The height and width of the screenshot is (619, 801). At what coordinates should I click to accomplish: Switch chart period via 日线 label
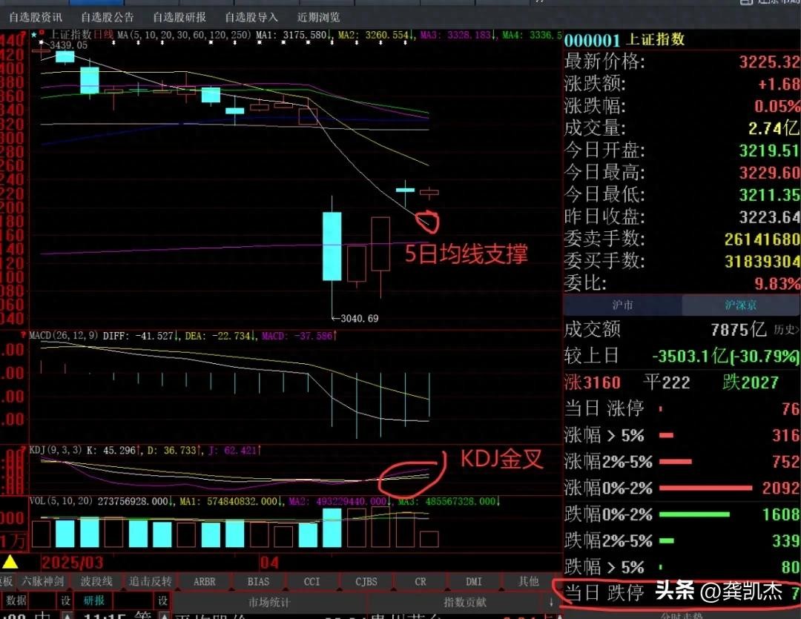click(102, 34)
